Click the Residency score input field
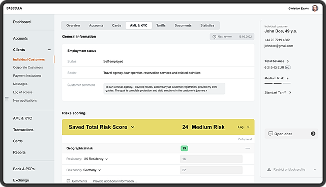Screen dimensions: 326x187 pos(211,159)
